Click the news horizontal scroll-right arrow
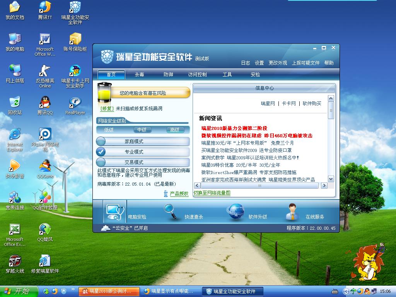396x297 pixels. [324, 186]
